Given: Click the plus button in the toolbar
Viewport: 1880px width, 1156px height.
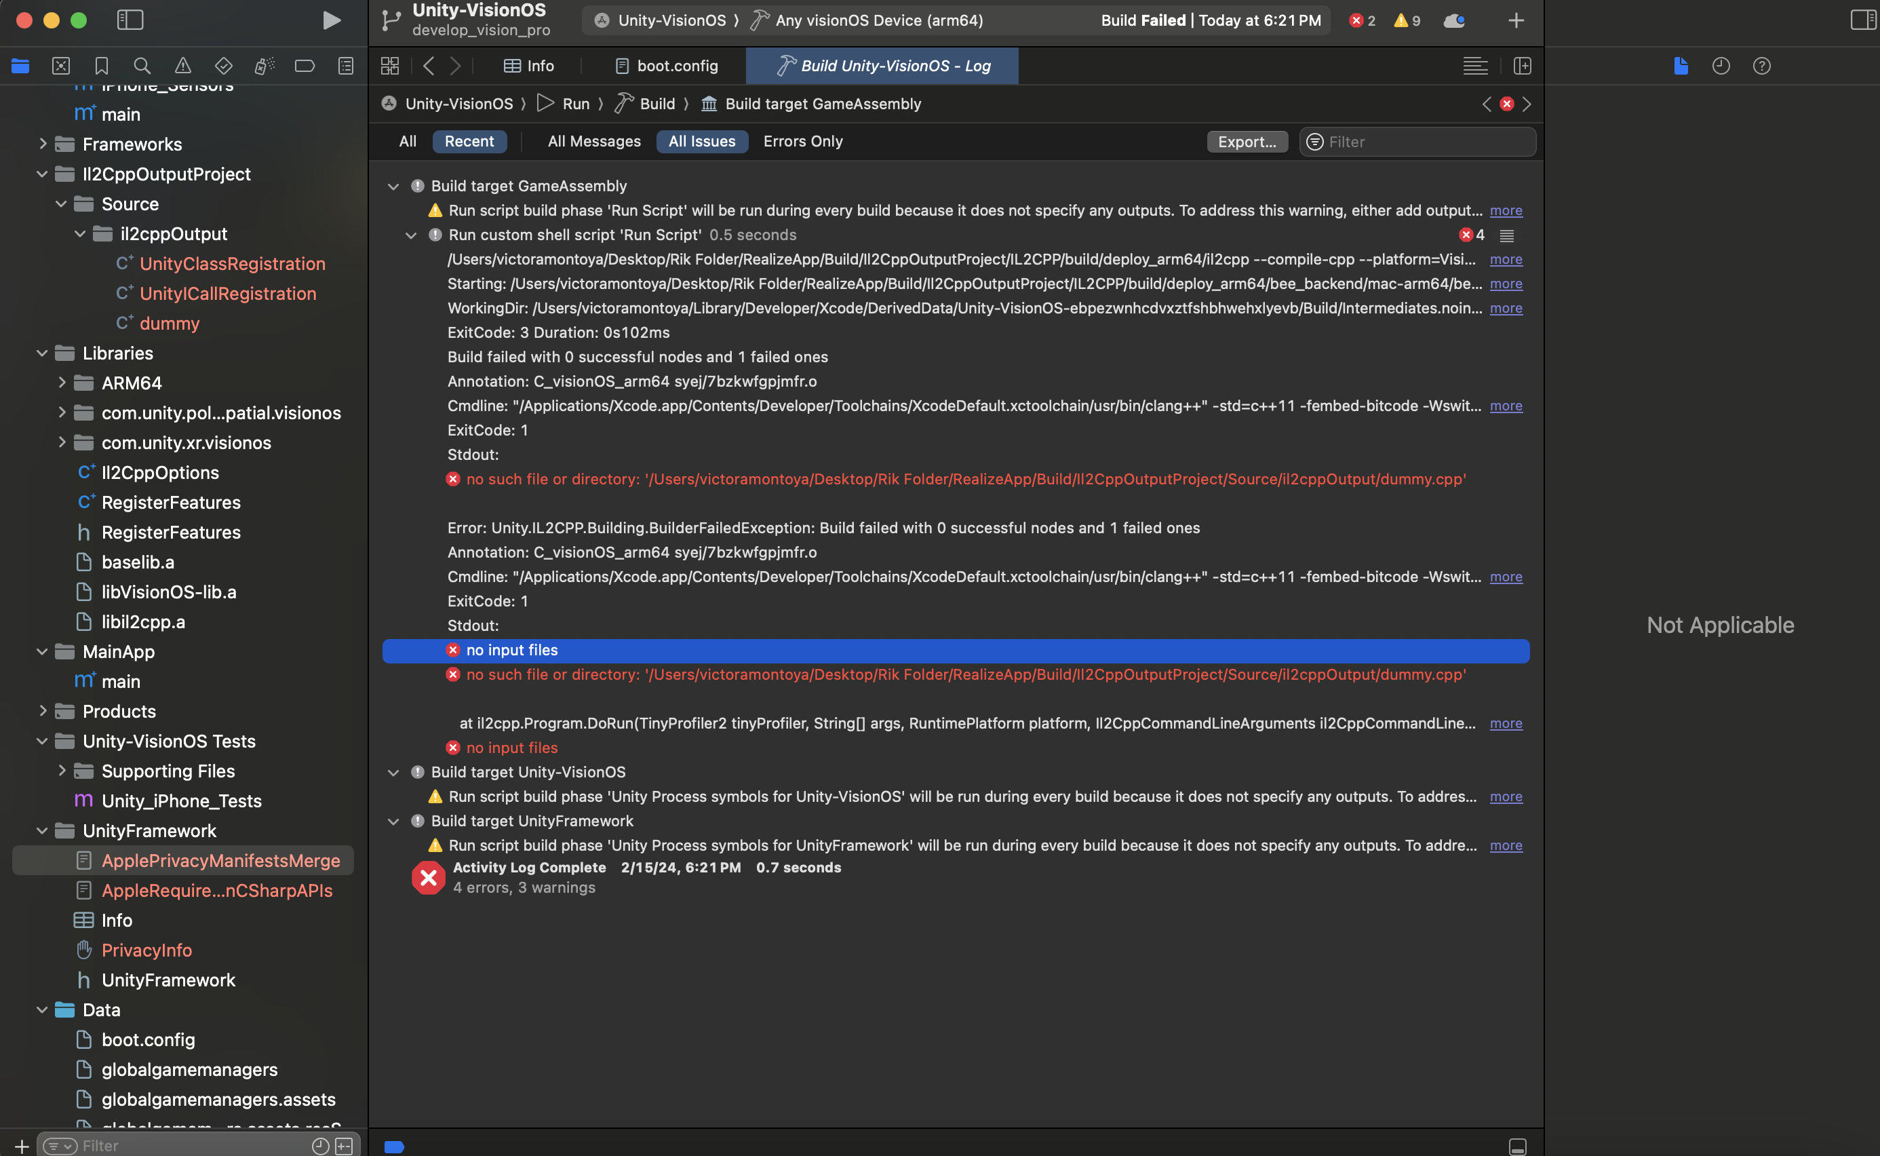Looking at the screenshot, I should [x=1516, y=20].
